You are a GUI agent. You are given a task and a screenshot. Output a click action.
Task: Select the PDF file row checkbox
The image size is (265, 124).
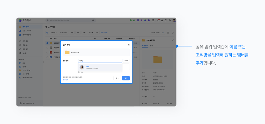point(47,52)
